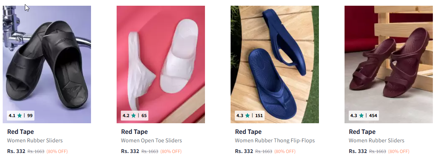Click Red Tape brand above Women Rubber Thong Flip-Flops
The height and width of the screenshot is (161, 439).
(x=248, y=132)
